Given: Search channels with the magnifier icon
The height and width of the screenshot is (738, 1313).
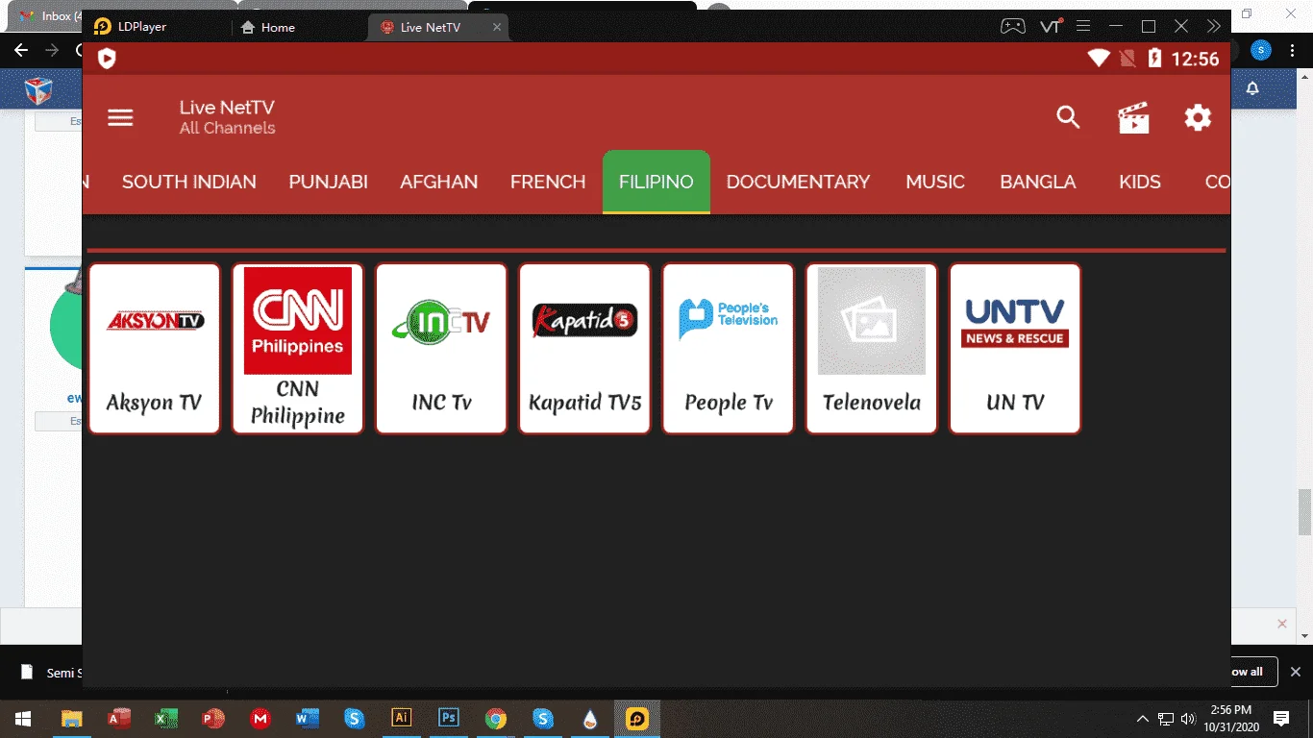Looking at the screenshot, I should [1068, 117].
